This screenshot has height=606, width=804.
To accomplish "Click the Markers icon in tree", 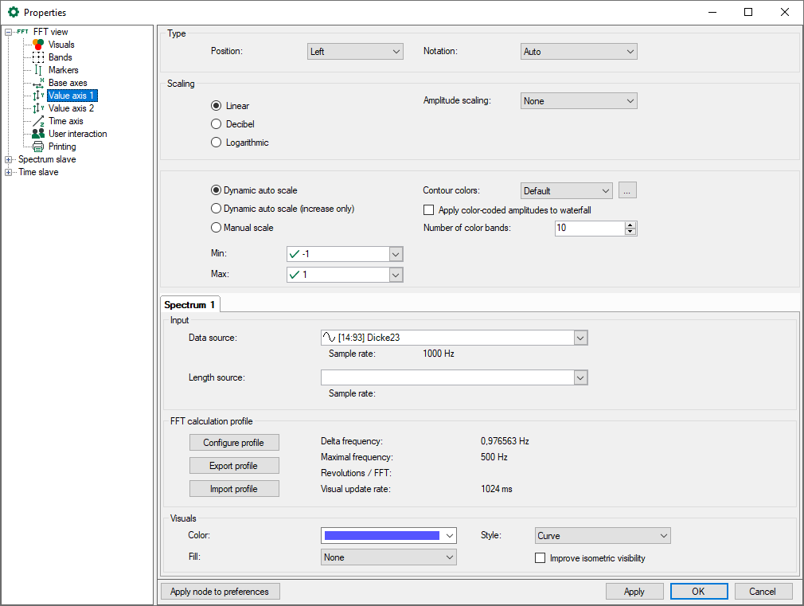I will (38, 70).
